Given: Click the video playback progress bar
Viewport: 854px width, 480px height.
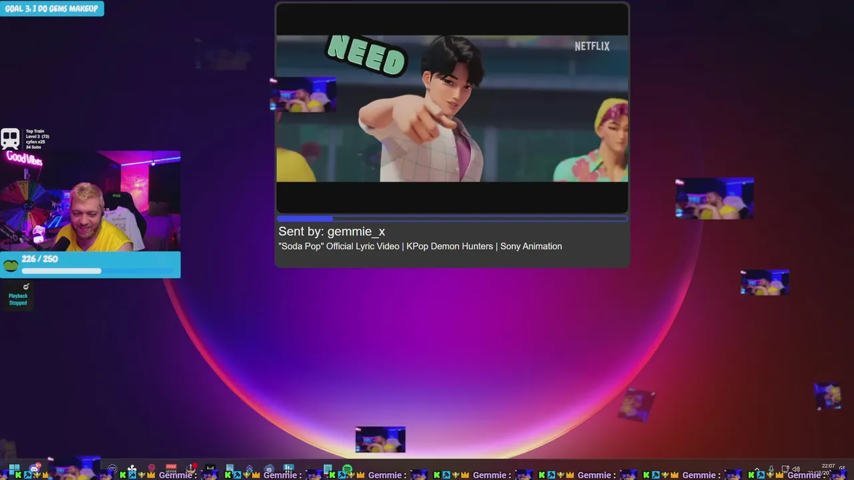Looking at the screenshot, I should [452, 218].
